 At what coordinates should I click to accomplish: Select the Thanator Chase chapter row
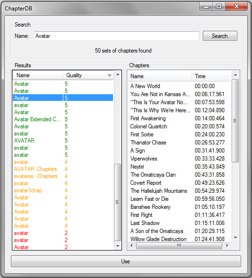[x=179, y=143]
